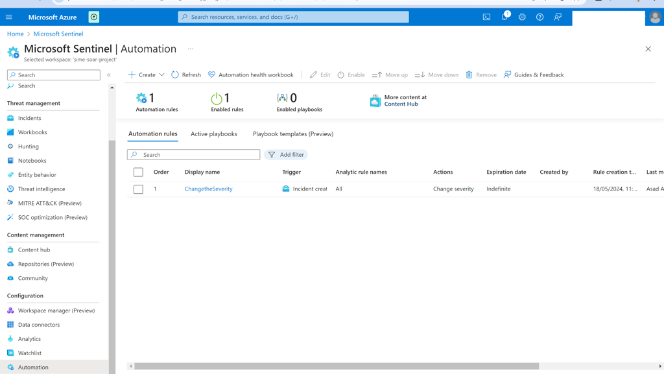This screenshot has height=374, width=664.
Task: Open the Azure portal hamburger menu
Action: coord(9,17)
